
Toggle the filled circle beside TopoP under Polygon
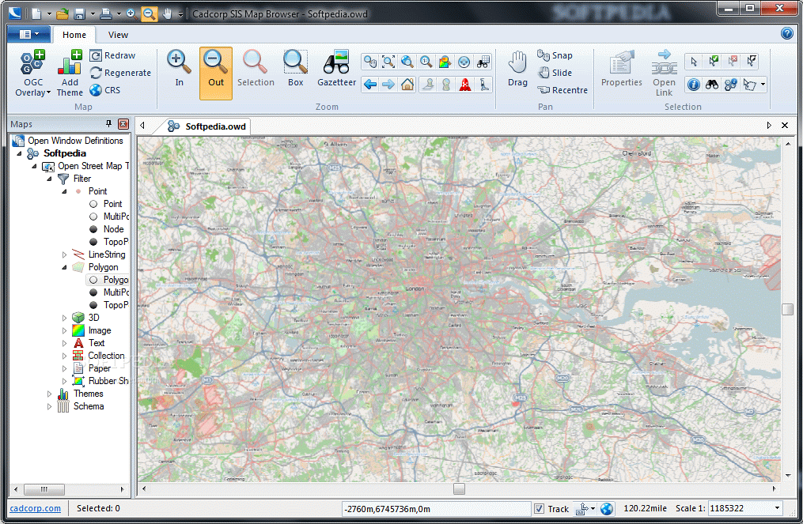93,305
